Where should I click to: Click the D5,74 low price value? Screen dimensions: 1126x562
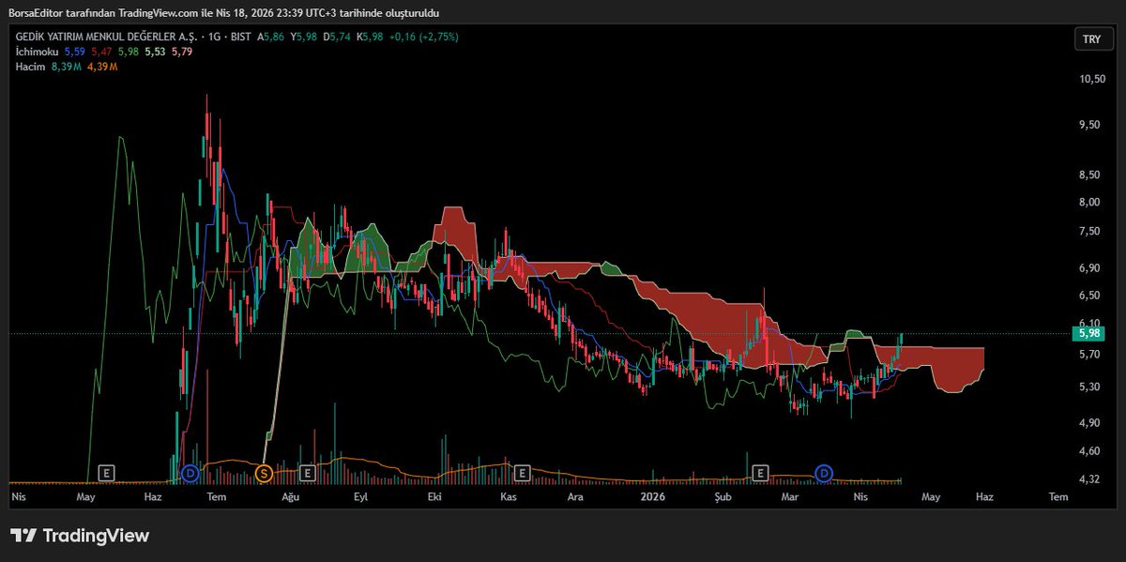tap(337, 36)
